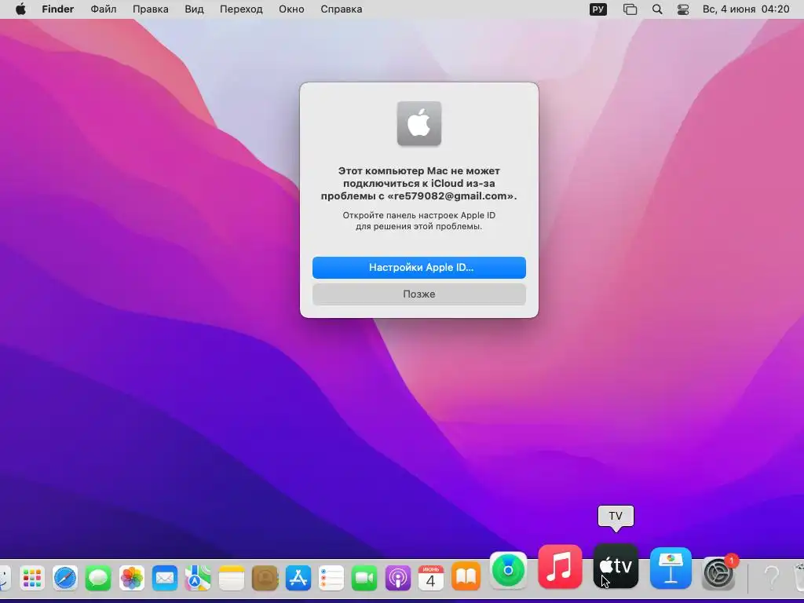Open Keynote from the Dock
Screen dimensions: 804x603
[x=671, y=568]
